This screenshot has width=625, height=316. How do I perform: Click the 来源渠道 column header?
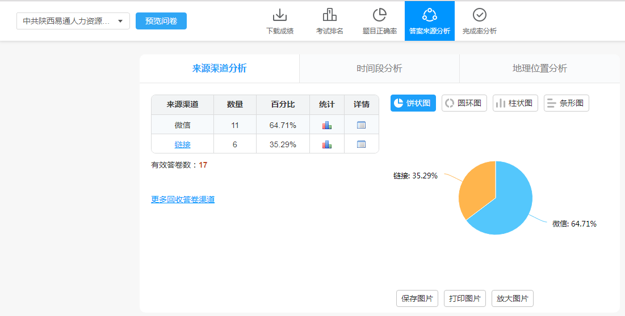point(182,105)
